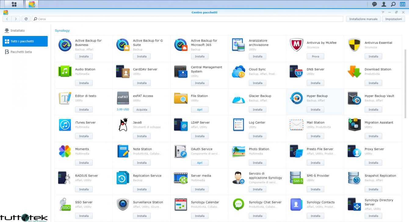Install Proxy Server package
Image resolution: width=409 pixels, height=222 pixels.
[x=373, y=163]
